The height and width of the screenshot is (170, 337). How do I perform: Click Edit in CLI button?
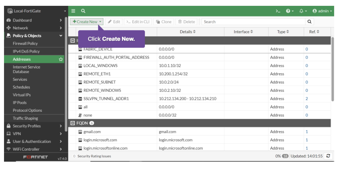[x=138, y=21]
